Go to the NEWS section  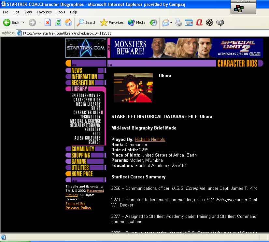tap(77, 70)
